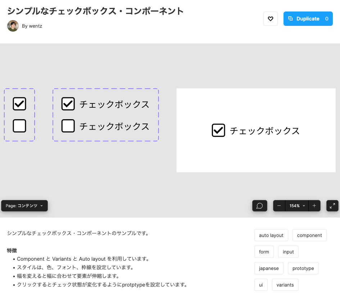Click the auto layout tag pill
The height and width of the screenshot is (293, 340).
[x=271, y=235]
